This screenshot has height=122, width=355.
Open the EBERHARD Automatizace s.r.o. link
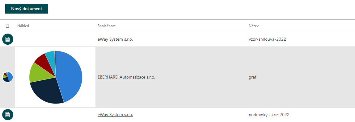(126, 77)
